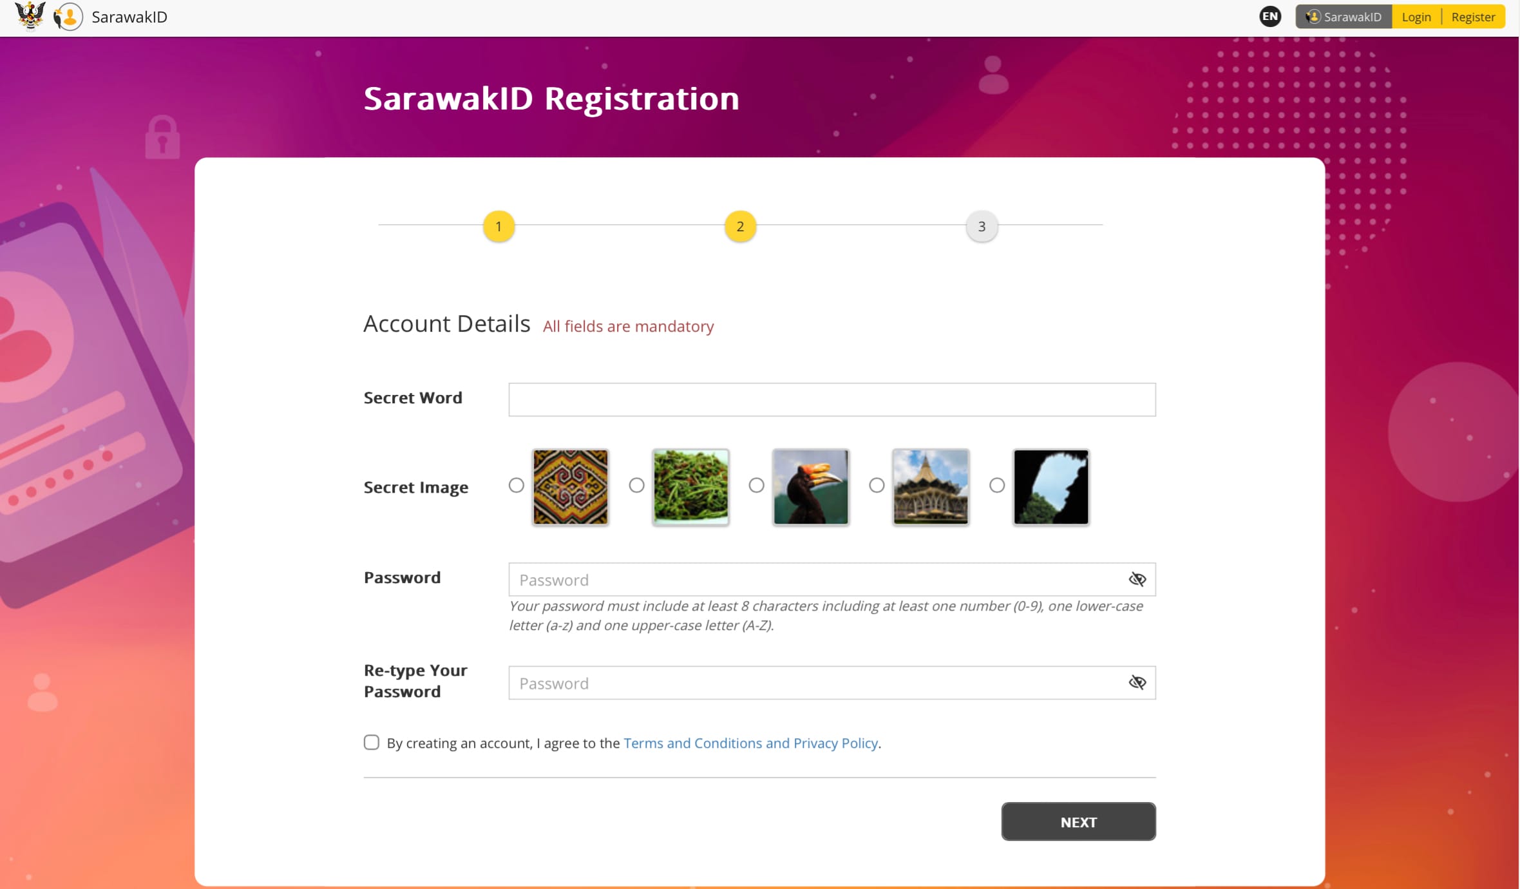
Task: Select the woven pattern secret image radio
Action: 516,485
